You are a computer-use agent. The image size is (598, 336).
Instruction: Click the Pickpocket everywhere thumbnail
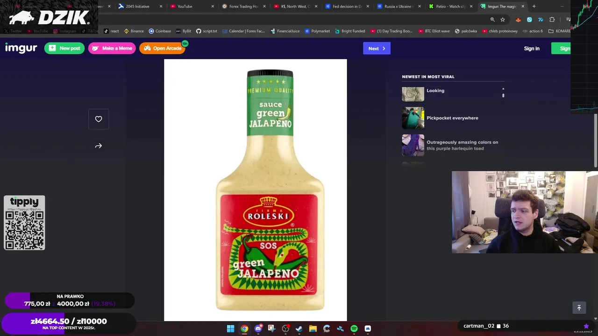pos(413,118)
